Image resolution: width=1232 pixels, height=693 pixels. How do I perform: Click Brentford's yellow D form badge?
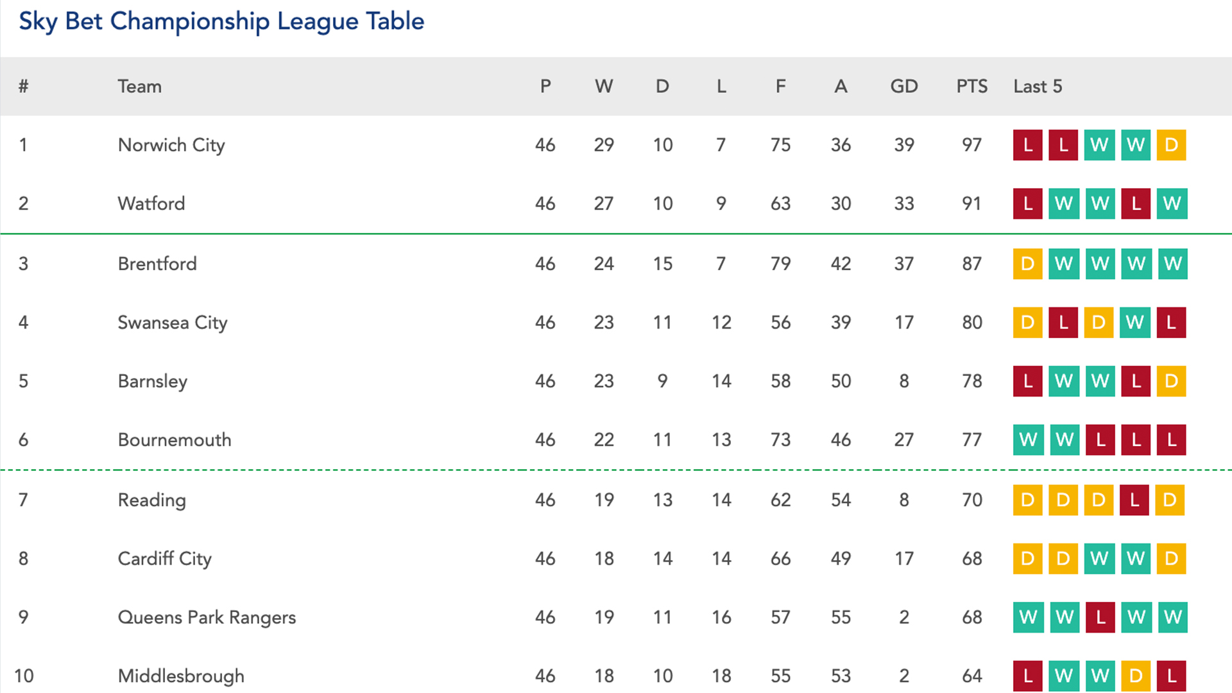click(x=1027, y=264)
